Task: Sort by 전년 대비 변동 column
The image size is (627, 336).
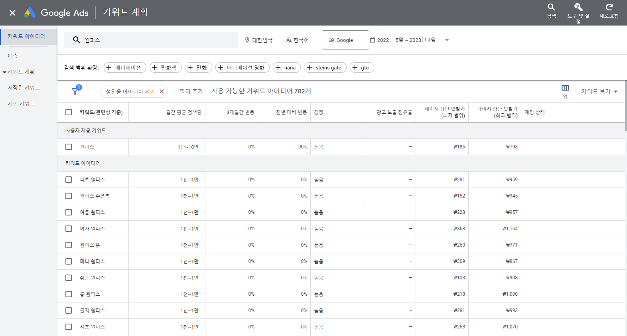Action: point(292,112)
